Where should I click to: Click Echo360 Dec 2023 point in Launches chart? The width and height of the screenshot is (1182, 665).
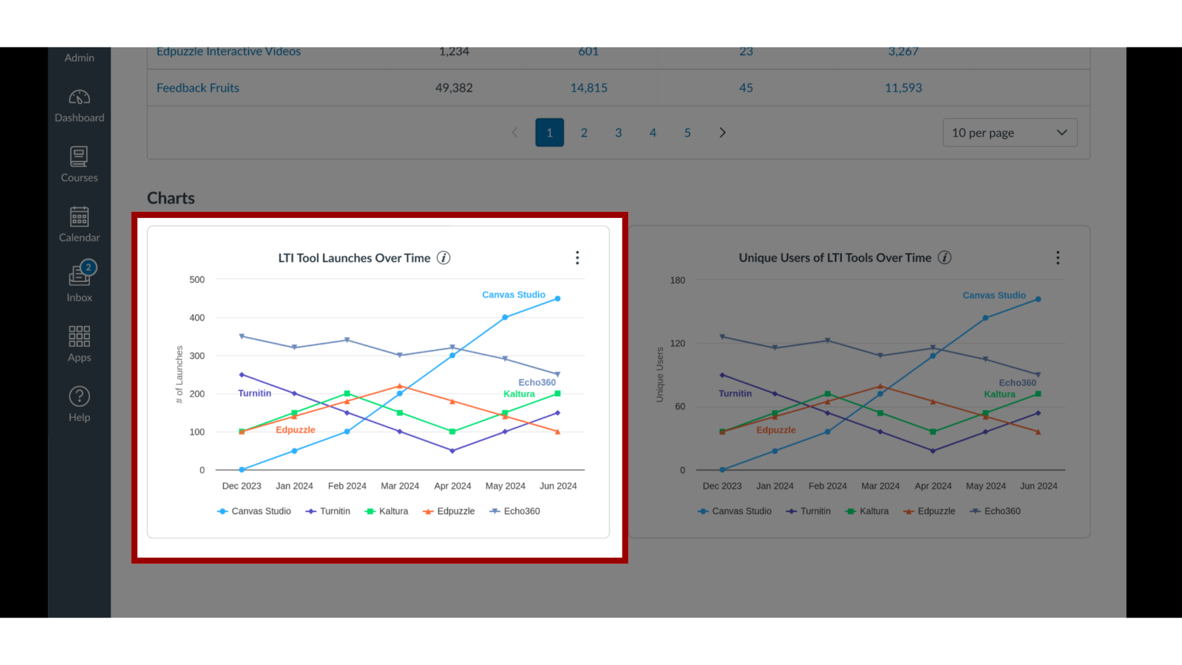click(x=242, y=336)
